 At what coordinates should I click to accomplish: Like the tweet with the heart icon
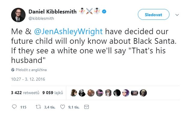(63, 107)
